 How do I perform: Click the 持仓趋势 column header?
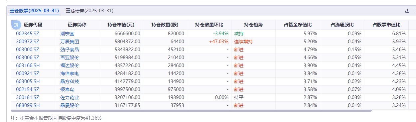pyautogui.click(x=253, y=25)
